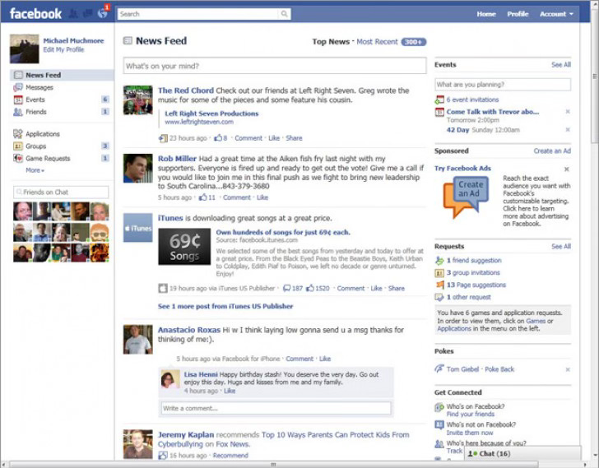Close the Try Facebook Ads sponsored box

(567, 169)
